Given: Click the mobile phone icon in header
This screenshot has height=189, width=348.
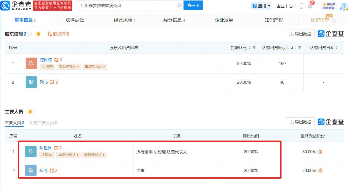Looking at the screenshot, I should pos(301,6).
